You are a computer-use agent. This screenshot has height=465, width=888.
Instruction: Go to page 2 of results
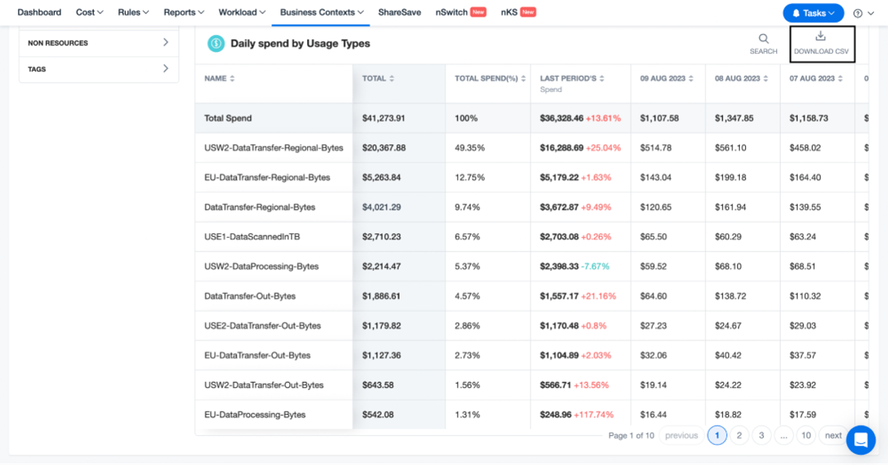739,435
